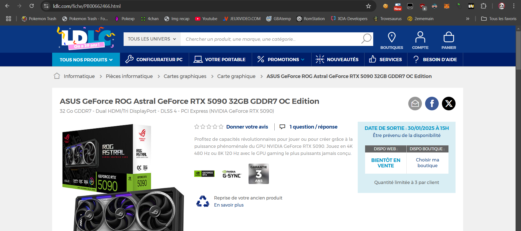Click the search magnifier icon

tap(366, 39)
